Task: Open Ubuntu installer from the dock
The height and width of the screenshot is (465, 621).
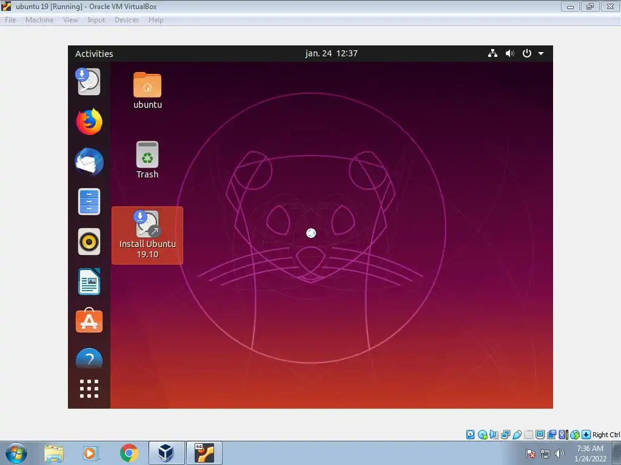Action: [89, 82]
